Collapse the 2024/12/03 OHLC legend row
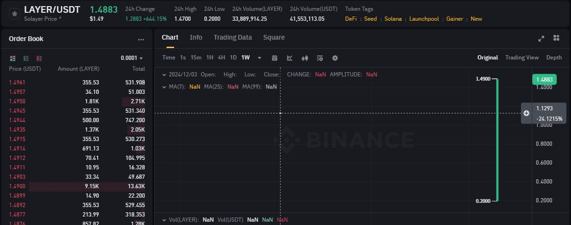Image resolution: width=571 pixels, height=225 pixels. tap(164, 75)
